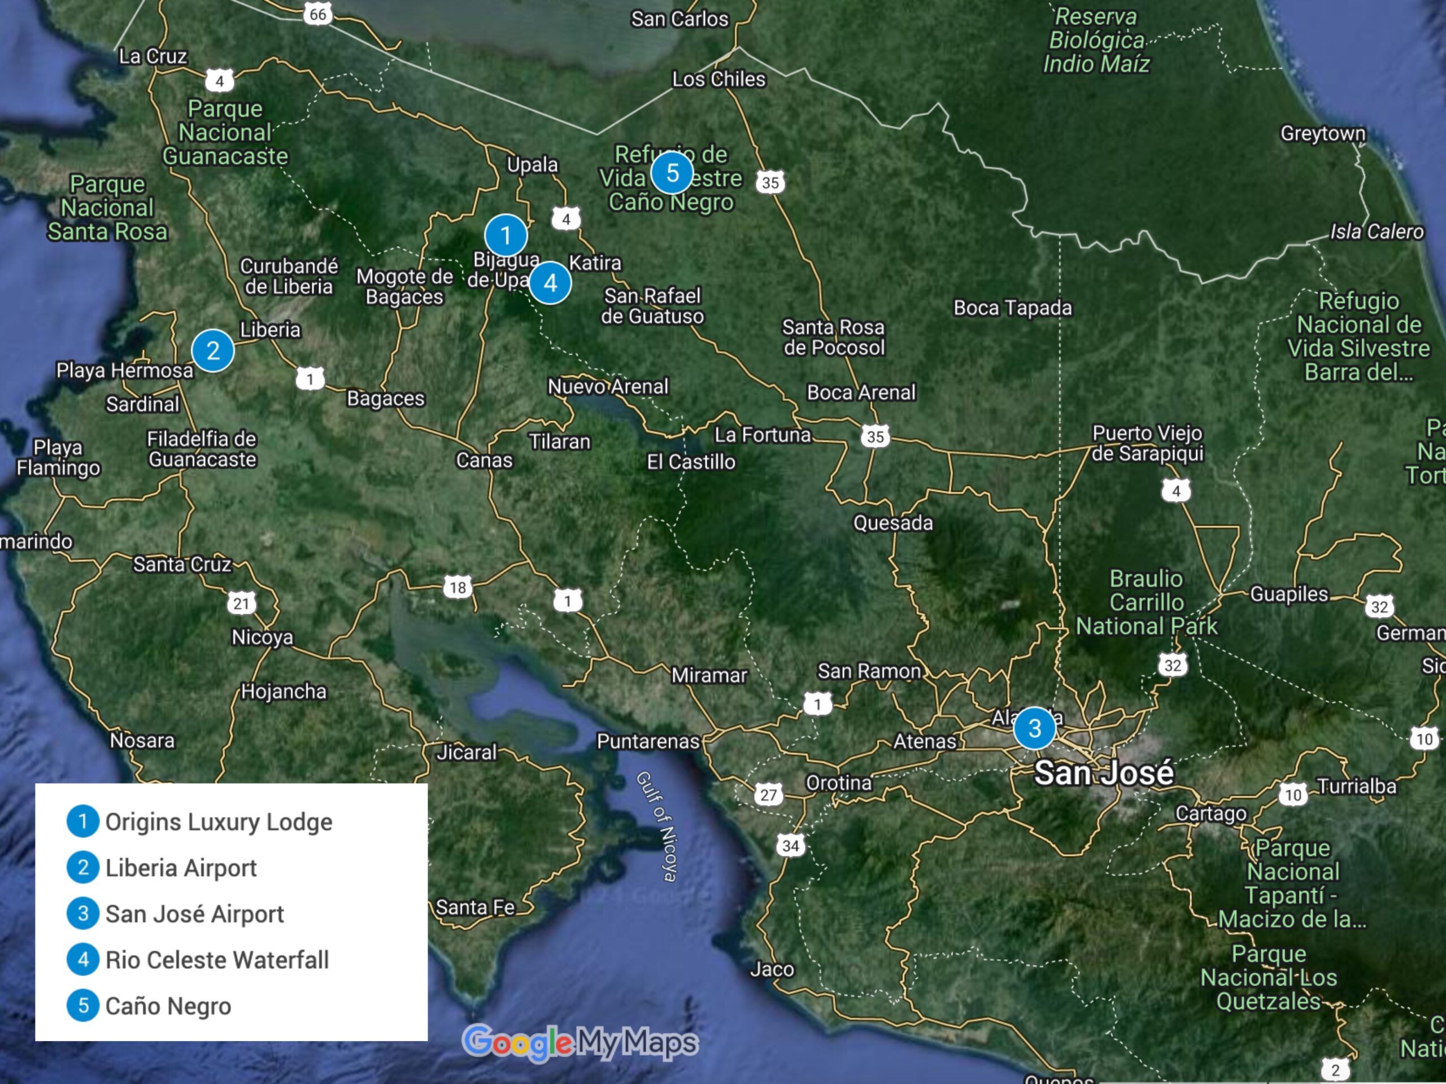Image resolution: width=1446 pixels, height=1084 pixels.
Task: Click the Reserva Biológica Indio Maíz label
Action: 1096,40
